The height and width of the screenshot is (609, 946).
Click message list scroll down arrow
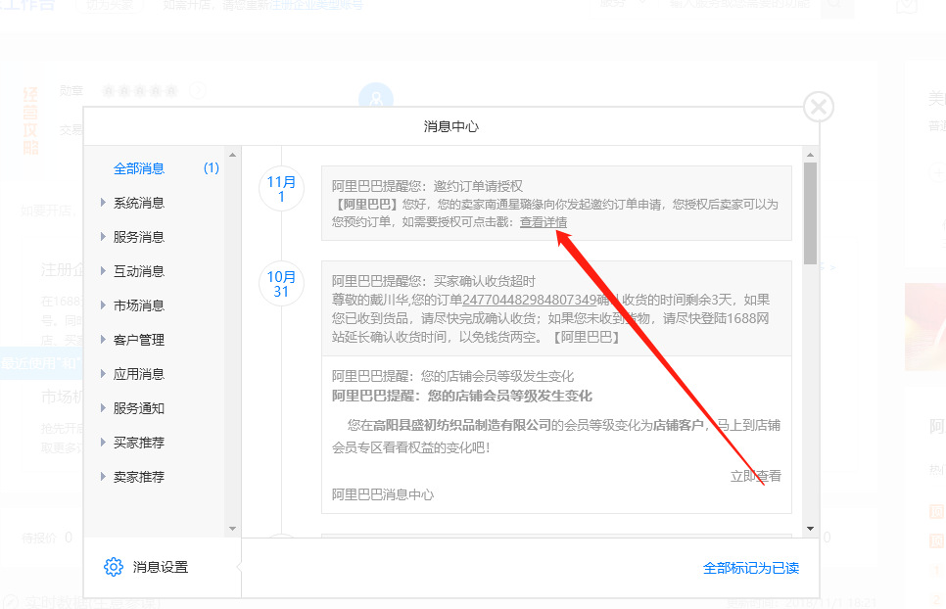point(810,529)
